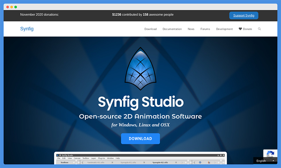281x168 pixels.
Task: Open View menu in Synfig Studio preview
Action: pyautogui.click(x=70, y=158)
